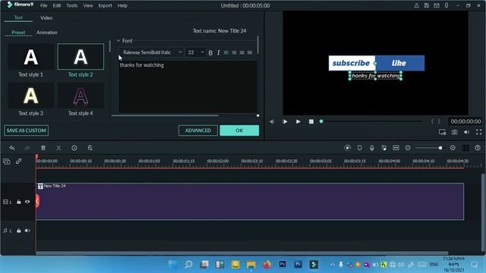Mute audio track 1 speaker
Screen dimensions: 486x273
click(x=27, y=231)
